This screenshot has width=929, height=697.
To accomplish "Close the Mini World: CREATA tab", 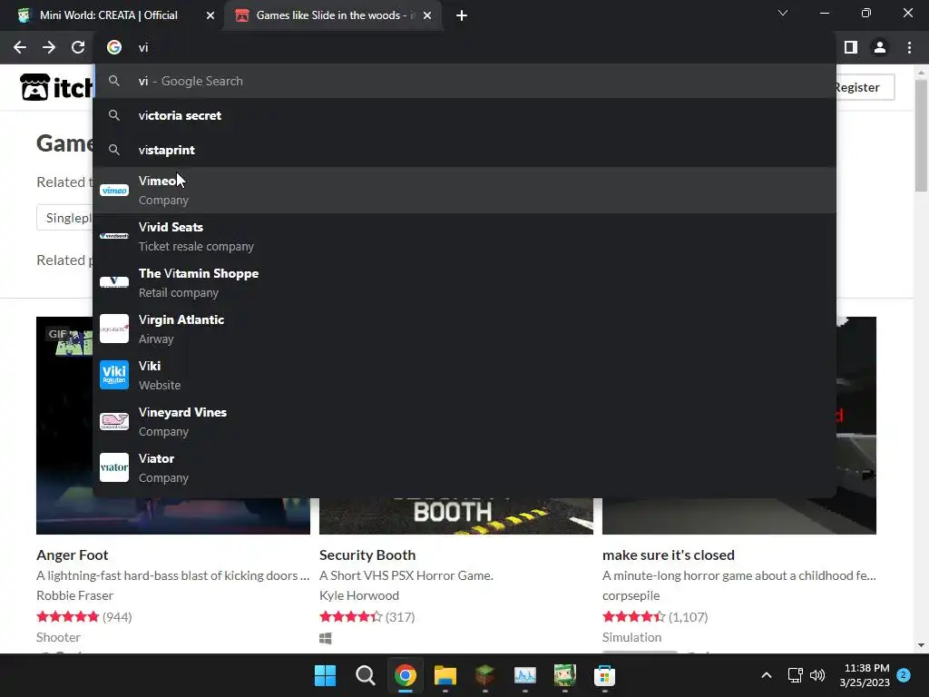I will coord(210,15).
